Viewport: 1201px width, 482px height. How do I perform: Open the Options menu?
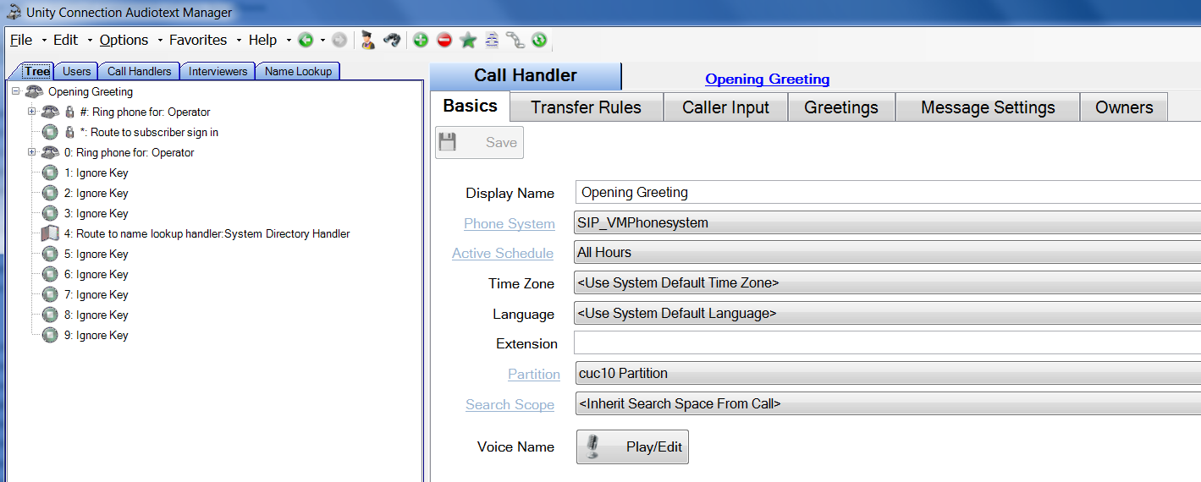[124, 40]
